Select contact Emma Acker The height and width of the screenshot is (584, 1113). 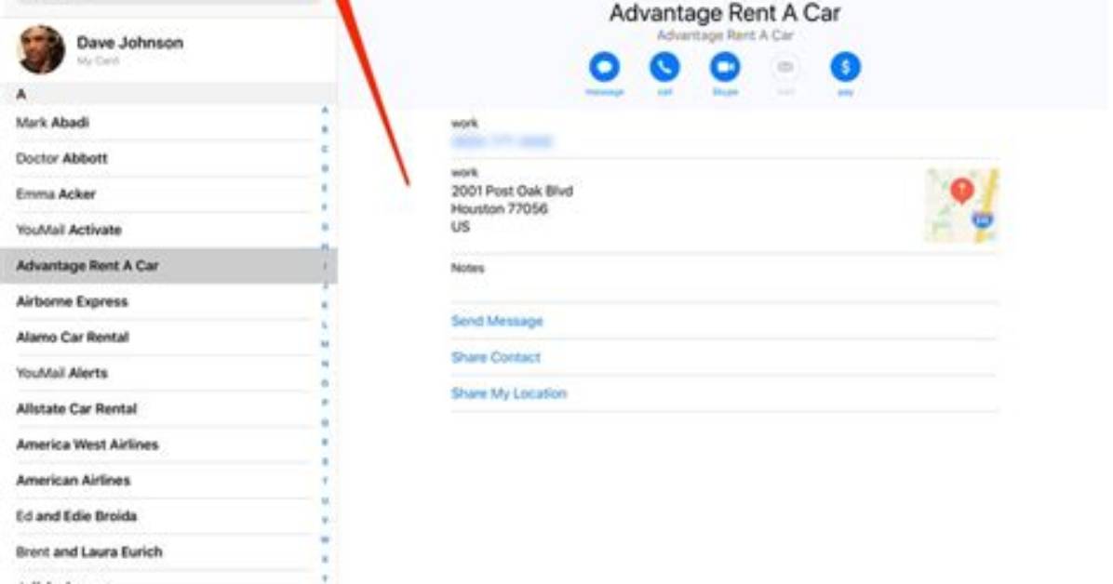click(x=168, y=193)
